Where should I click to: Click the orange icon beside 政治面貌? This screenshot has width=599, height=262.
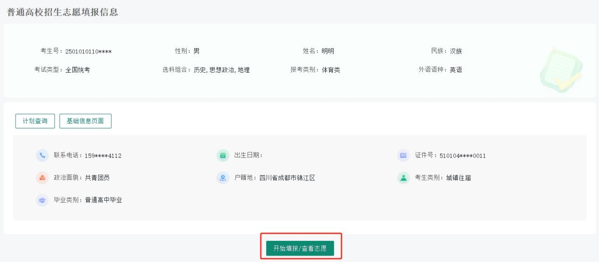pos(43,178)
